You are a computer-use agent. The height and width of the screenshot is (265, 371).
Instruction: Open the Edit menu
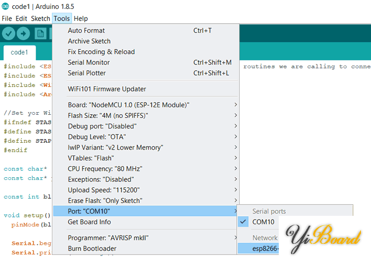tap(21, 19)
